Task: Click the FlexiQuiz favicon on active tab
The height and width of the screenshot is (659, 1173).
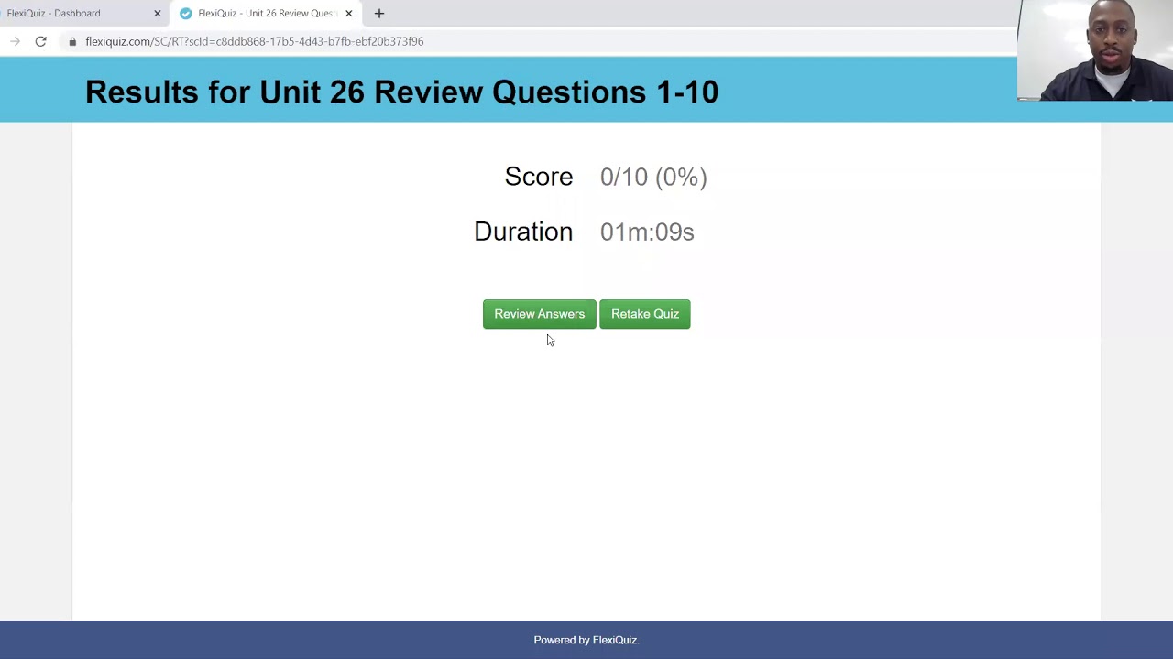Action: pos(186,14)
